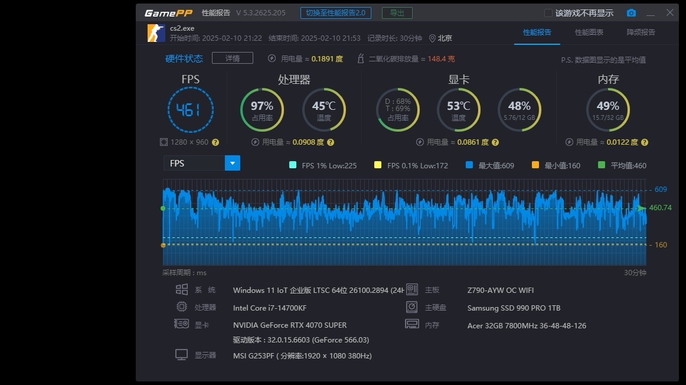Image resolution: width=686 pixels, height=385 pixels.
Task: Click the Samsung SSD 990 PRO 1TB text
Action: click(x=514, y=308)
